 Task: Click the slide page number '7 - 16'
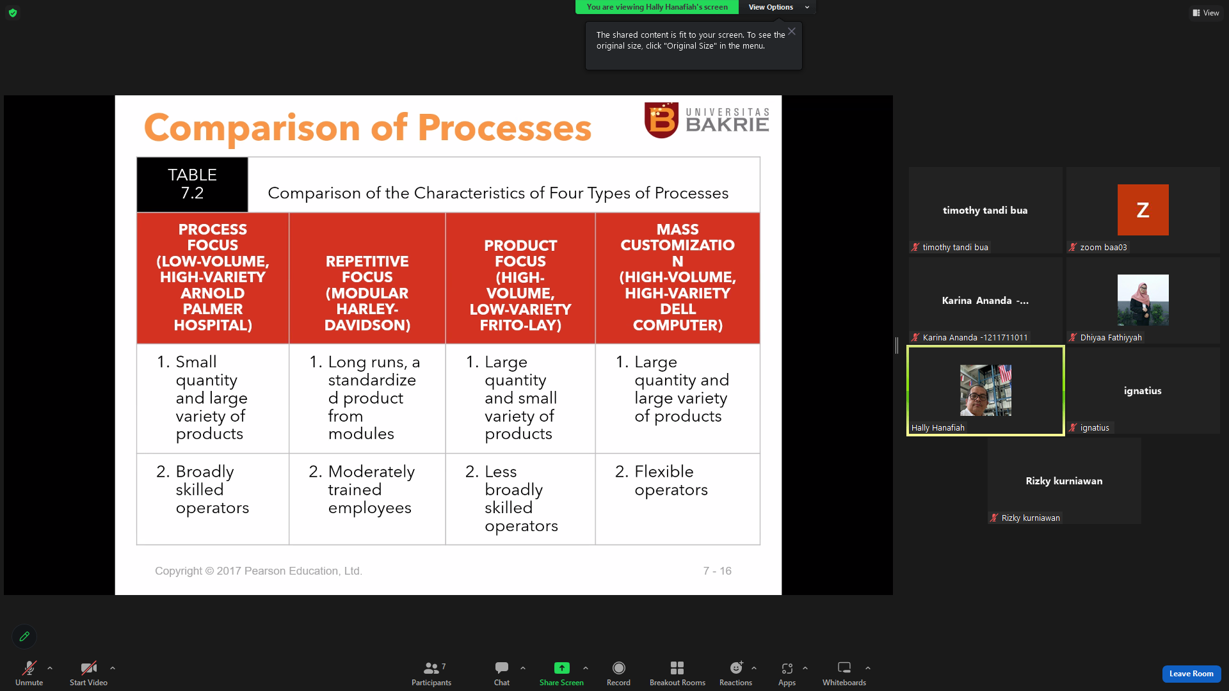tap(717, 571)
